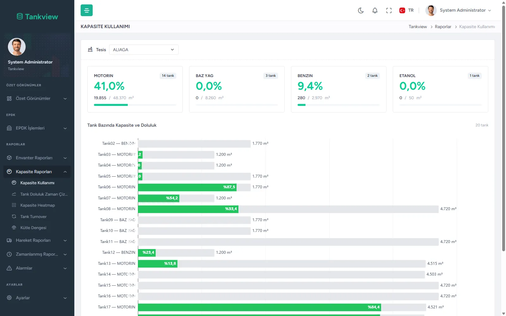This screenshot has width=506, height=316.
Task: Click the ETANOL 0,0% value
Action: tap(412, 86)
